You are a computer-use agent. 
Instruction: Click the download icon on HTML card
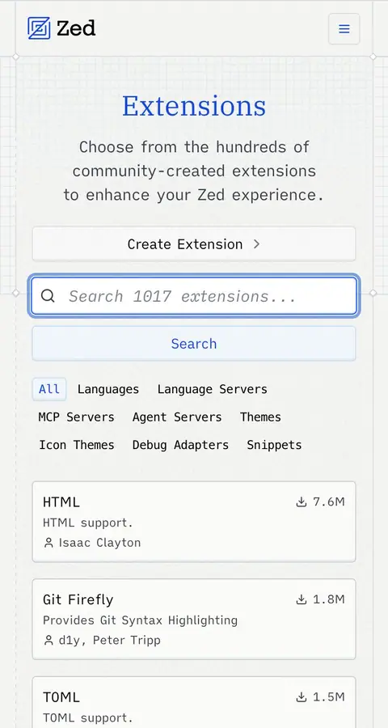click(302, 502)
